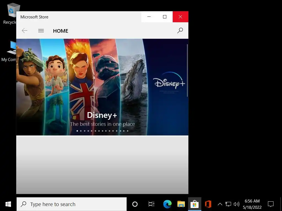This screenshot has width=282, height=211.
Task: Open the Disney+ featured banner
Action: pos(102,87)
